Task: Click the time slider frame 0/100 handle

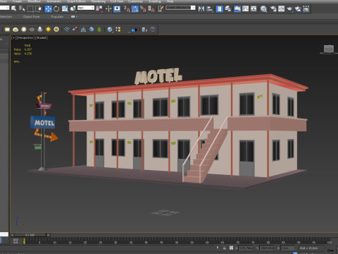Action: pos(30,235)
